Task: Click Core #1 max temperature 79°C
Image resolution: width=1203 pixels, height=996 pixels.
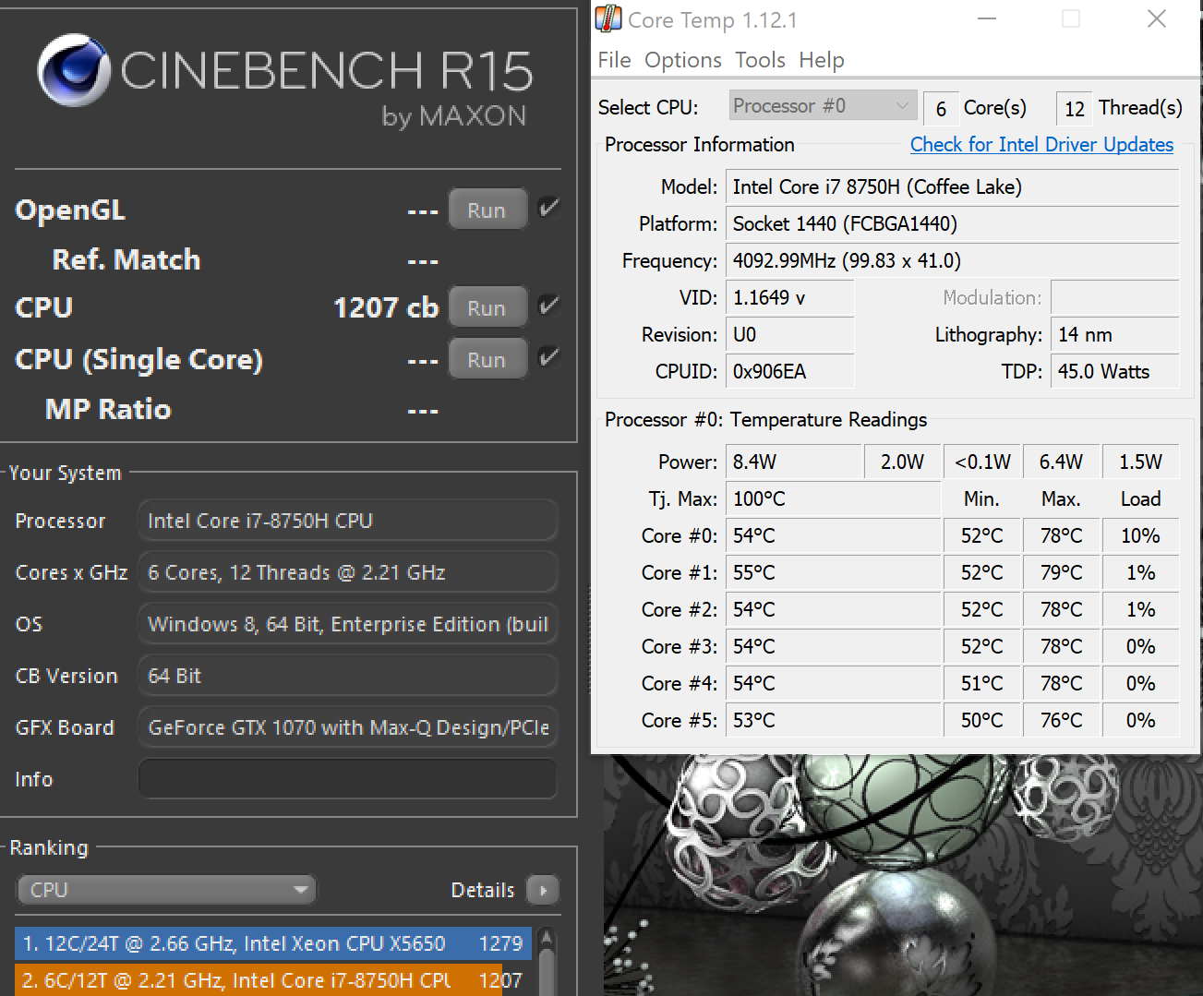Action: pos(1062,573)
